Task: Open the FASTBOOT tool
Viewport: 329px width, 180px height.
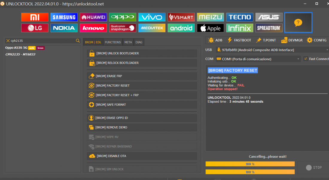Action: click(x=239, y=40)
